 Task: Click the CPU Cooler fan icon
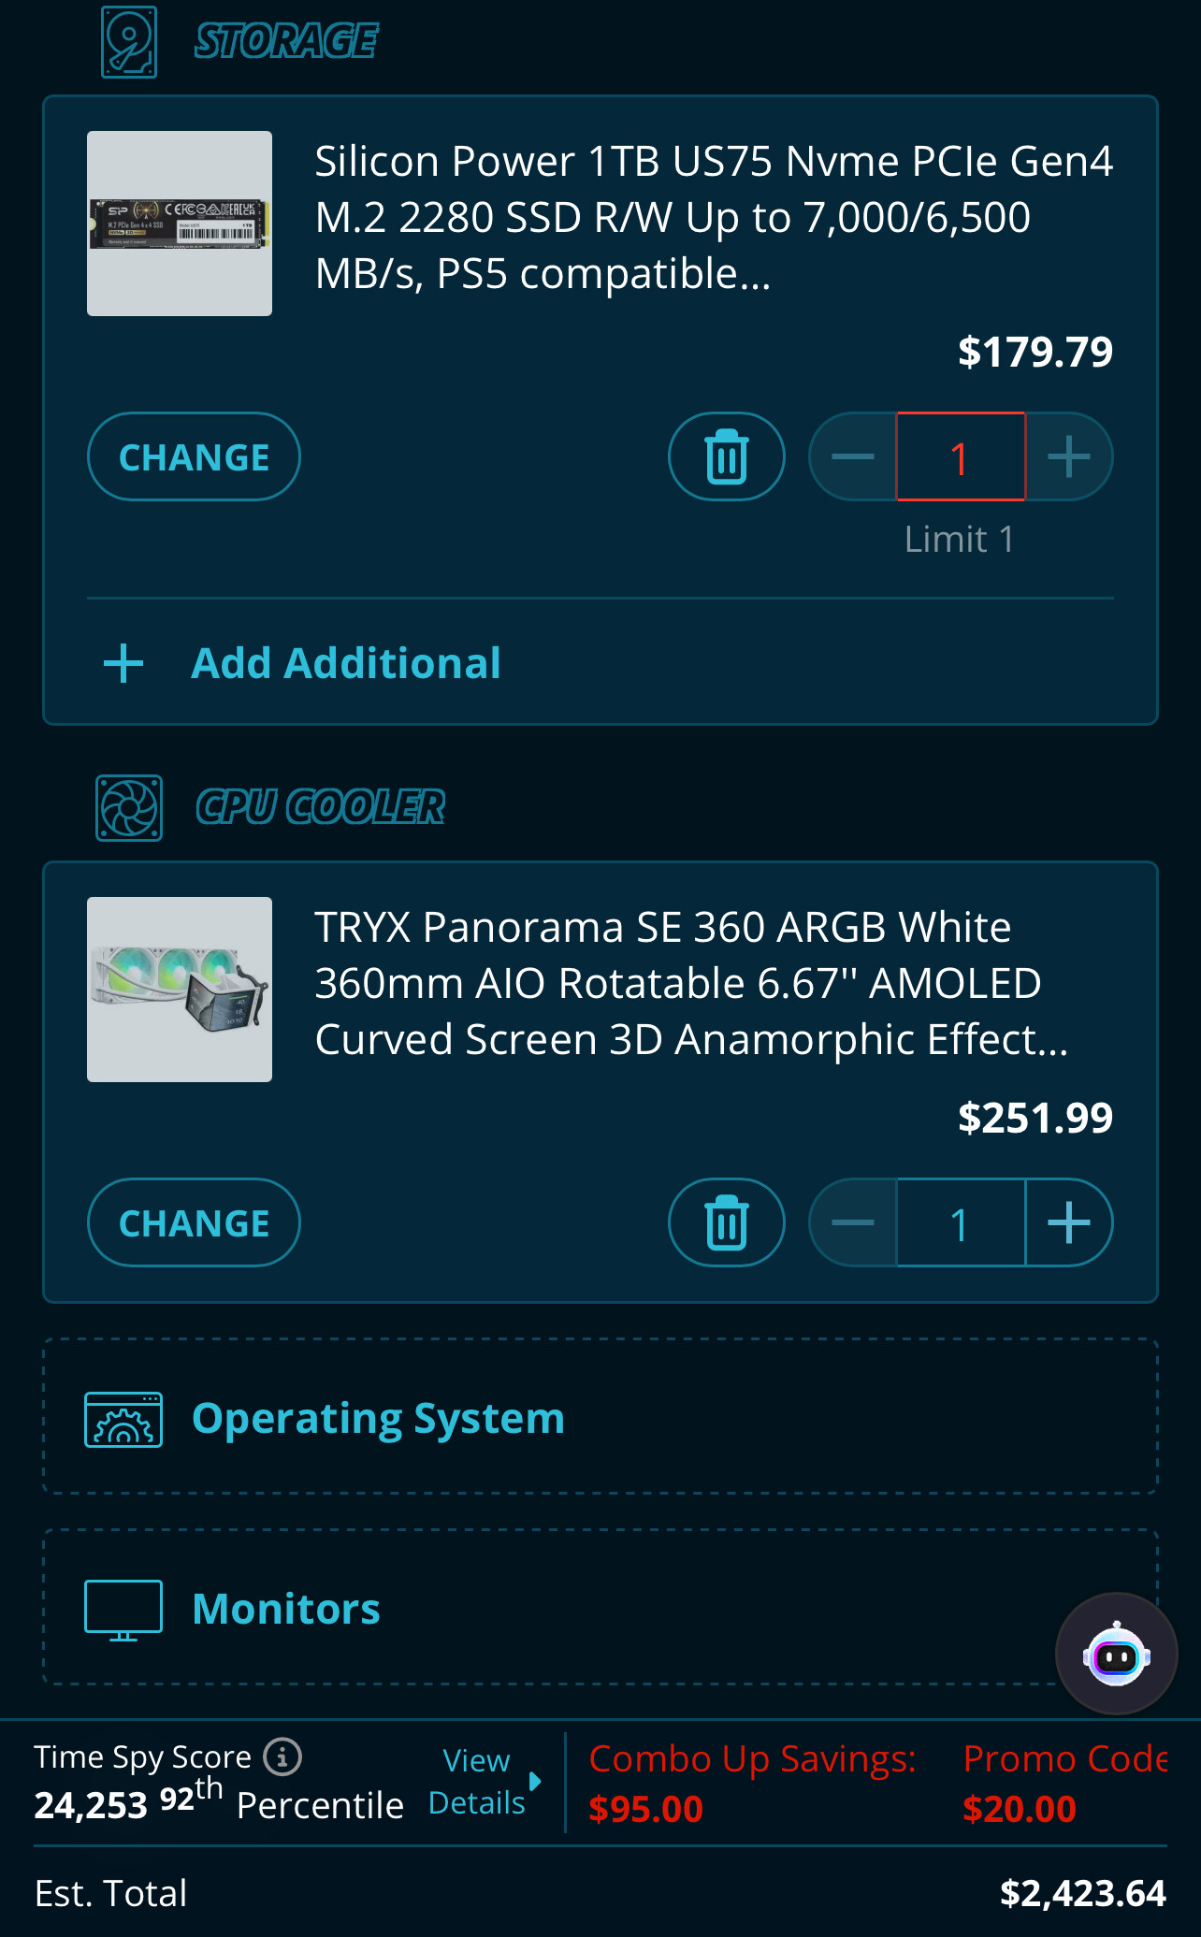(x=129, y=808)
